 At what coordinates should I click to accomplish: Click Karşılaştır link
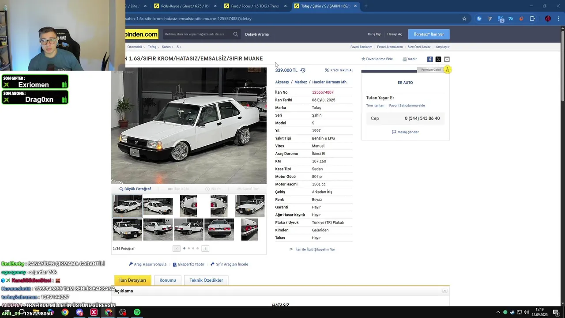point(442,47)
